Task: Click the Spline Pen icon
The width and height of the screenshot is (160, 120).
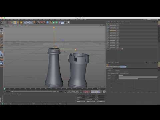Action: [x=51, y=23]
